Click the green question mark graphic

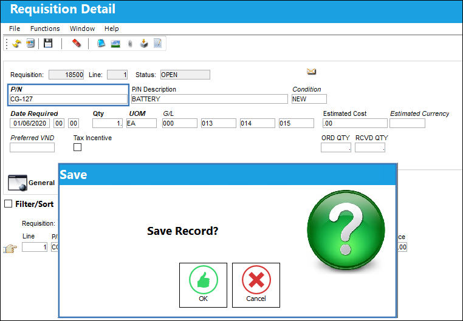[346, 229]
